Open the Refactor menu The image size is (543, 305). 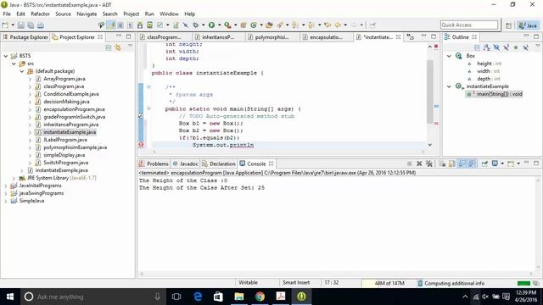(x=40, y=14)
